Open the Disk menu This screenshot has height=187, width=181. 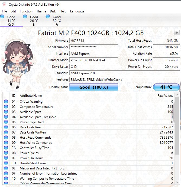(53, 11)
